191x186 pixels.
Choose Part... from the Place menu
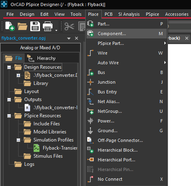pyautogui.click(x=126, y=24)
